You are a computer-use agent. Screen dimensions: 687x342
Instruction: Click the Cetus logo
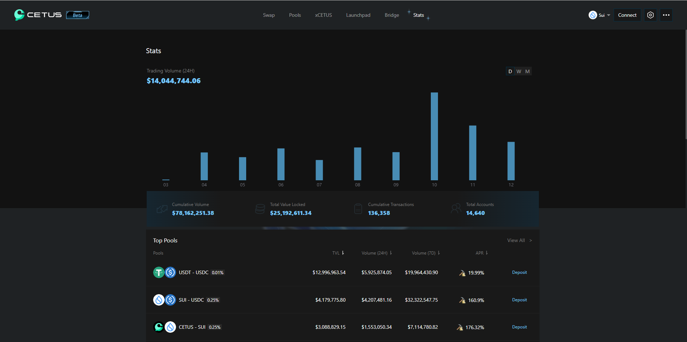click(38, 15)
